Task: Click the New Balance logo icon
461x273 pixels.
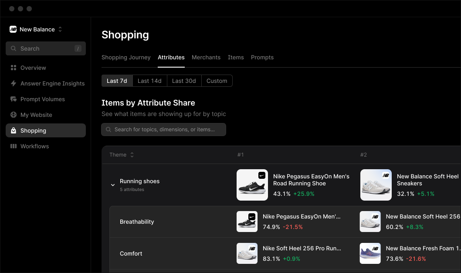Action: click(x=13, y=29)
